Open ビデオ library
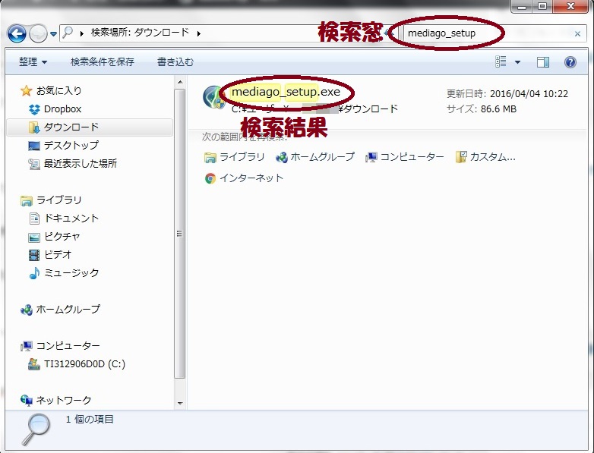 point(58,255)
